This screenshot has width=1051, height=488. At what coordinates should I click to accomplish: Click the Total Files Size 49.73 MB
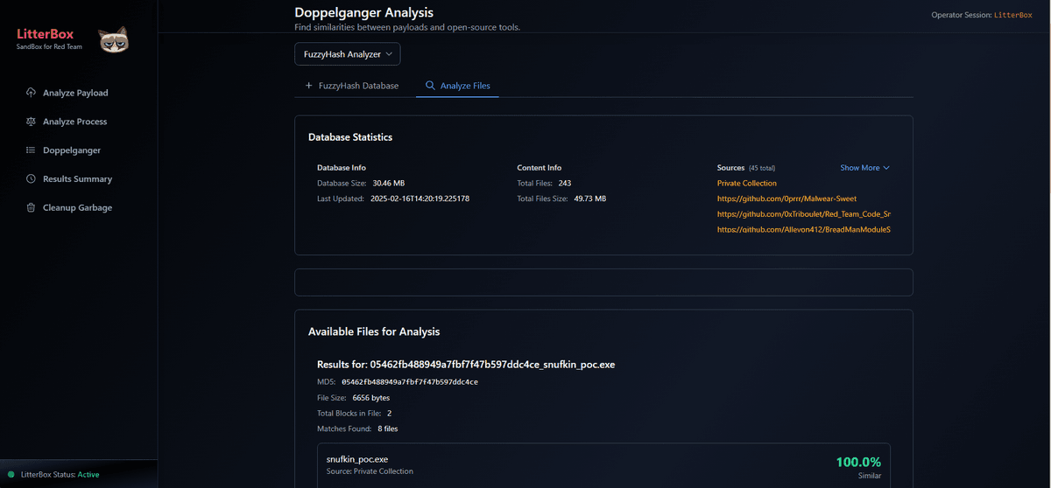pos(589,199)
